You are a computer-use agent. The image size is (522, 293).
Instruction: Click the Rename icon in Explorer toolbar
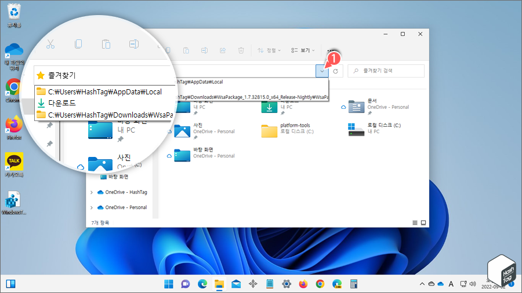click(x=204, y=50)
